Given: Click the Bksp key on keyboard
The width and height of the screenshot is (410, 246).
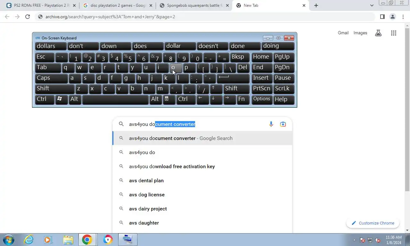Looking at the screenshot, I should click(x=240, y=57).
